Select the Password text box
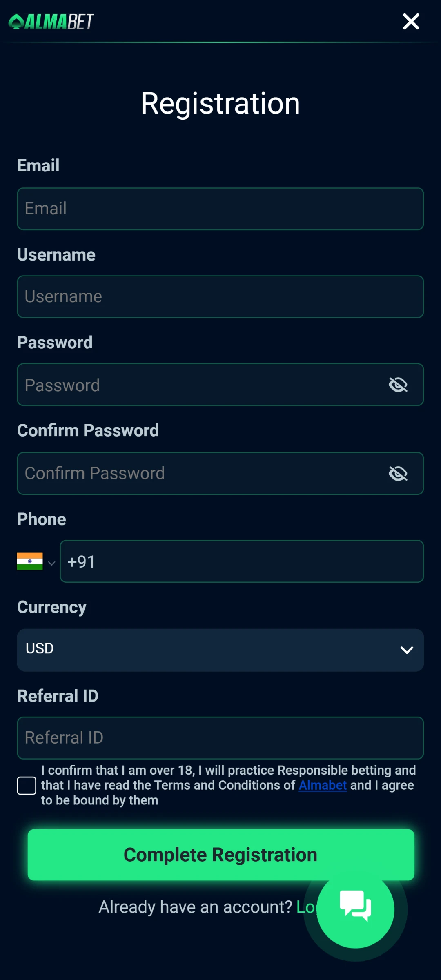This screenshot has height=980, width=441. pos(200,385)
